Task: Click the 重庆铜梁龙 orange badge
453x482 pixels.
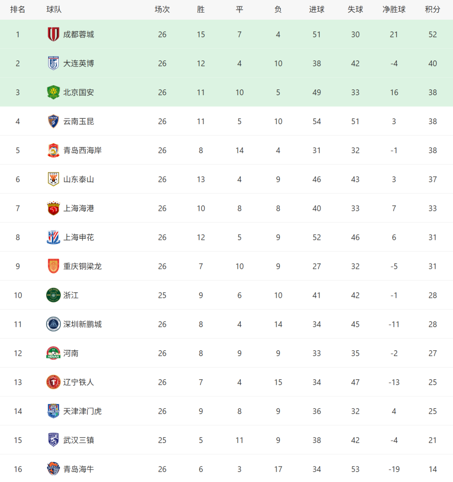Action: pos(53,266)
